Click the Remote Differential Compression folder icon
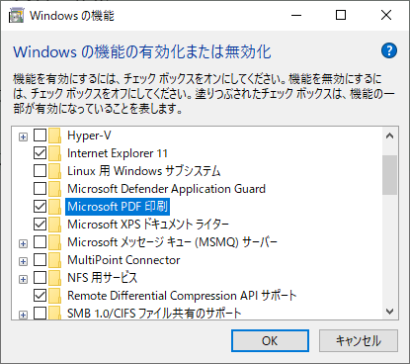 tap(54, 296)
